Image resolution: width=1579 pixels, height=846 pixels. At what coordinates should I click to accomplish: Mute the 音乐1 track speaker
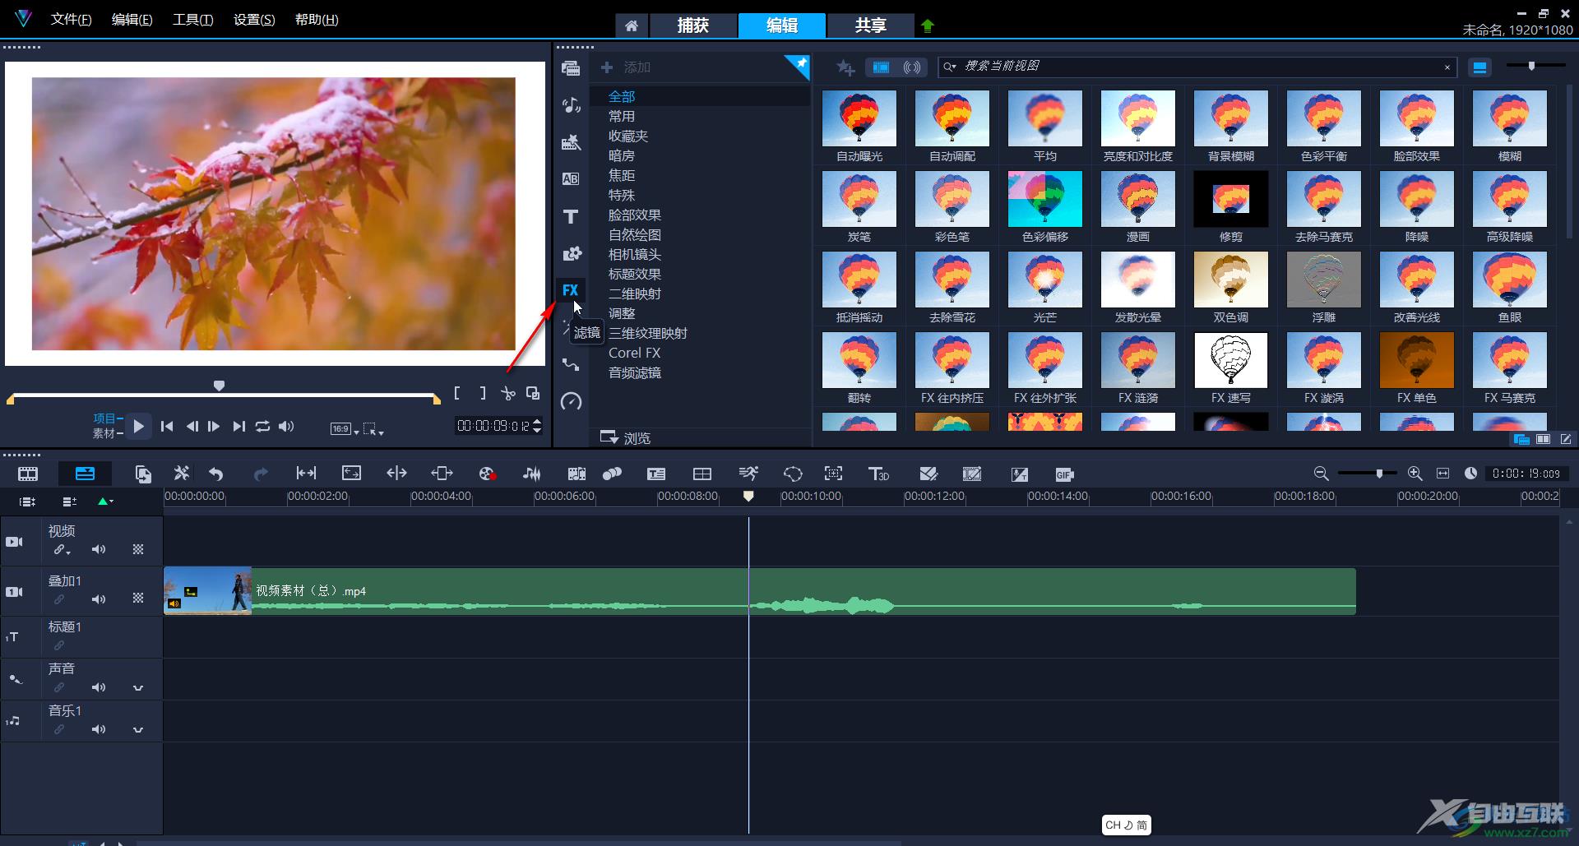click(99, 729)
